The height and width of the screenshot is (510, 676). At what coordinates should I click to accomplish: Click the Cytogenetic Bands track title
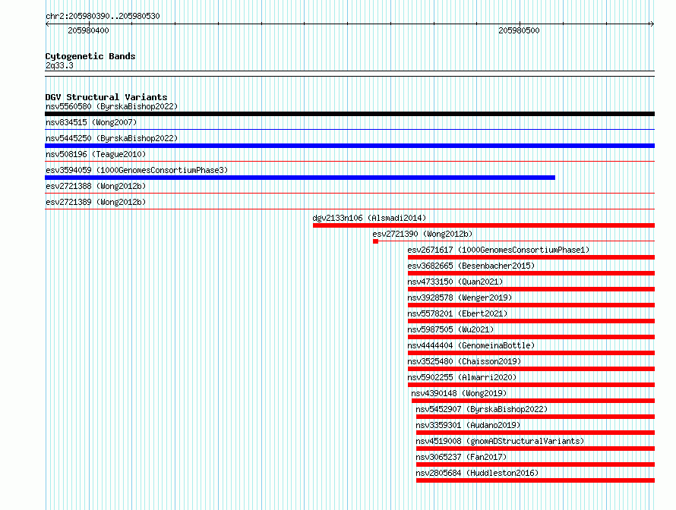coord(90,56)
